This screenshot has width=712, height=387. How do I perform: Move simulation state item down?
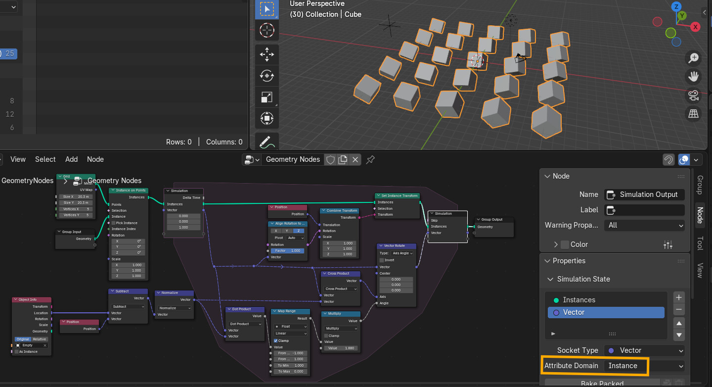[679, 335]
